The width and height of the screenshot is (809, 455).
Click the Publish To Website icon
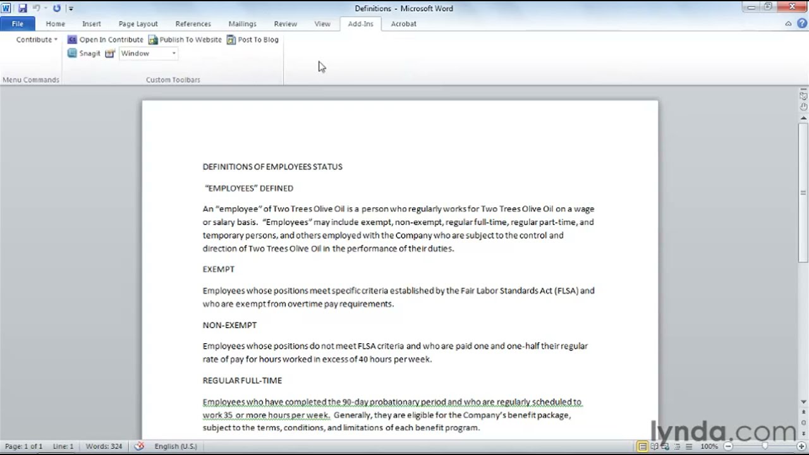pos(153,40)
